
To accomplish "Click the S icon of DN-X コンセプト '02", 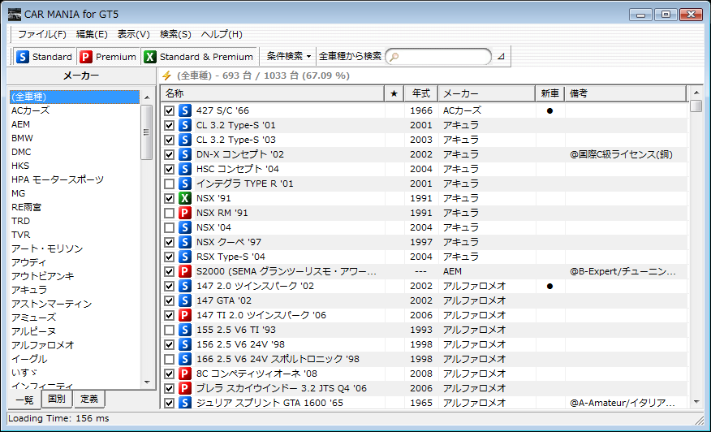I will point(184,154).
